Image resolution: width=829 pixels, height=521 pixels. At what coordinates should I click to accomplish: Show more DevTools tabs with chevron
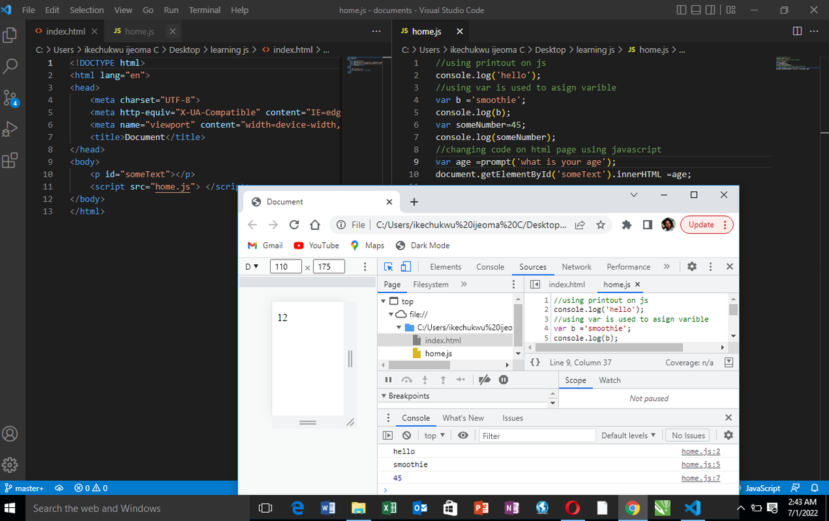pyautogui.click(x=667, y=267)
